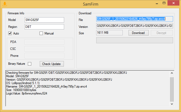Viewport: 181px width, 112px height.
Task: Click the 'Version: G925FXXU2BOFJ' log line
Action: point(59,80)
